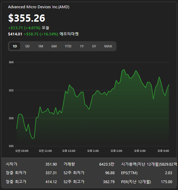This screenshot has height=190, width=178.
Task: Click after-market change +$58.75 (+16.54%)
Action: [41, 34]
